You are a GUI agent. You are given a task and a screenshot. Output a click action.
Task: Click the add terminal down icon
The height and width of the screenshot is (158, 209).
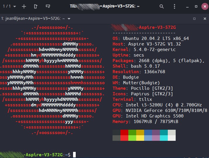tap(47, 6)
